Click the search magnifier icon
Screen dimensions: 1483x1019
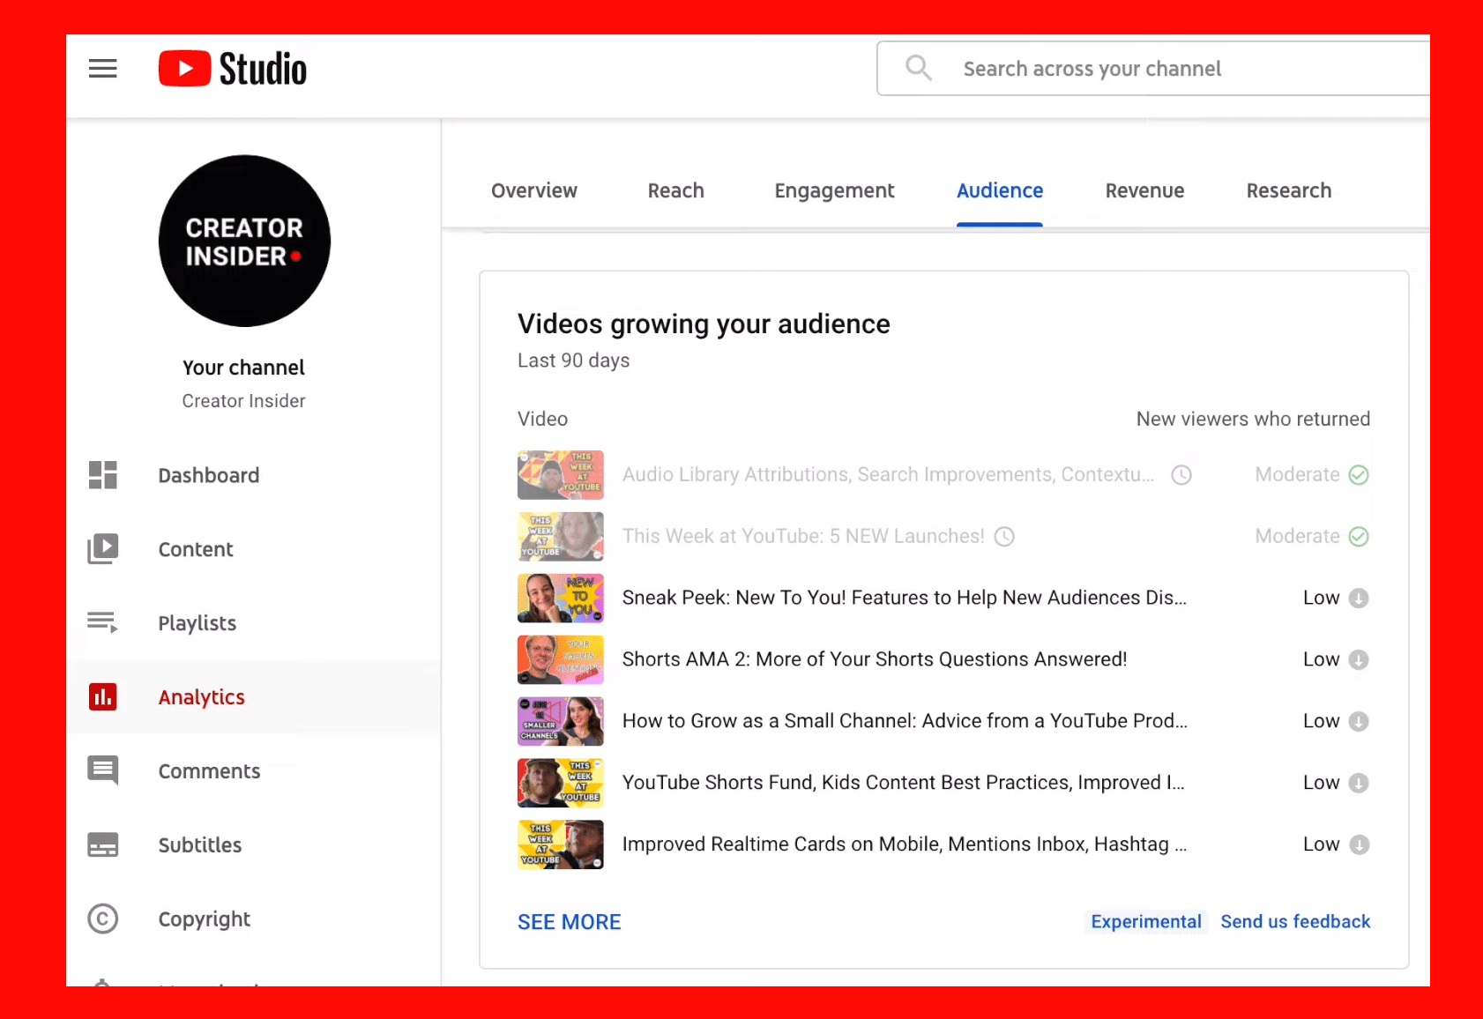(x=918, y=67)
